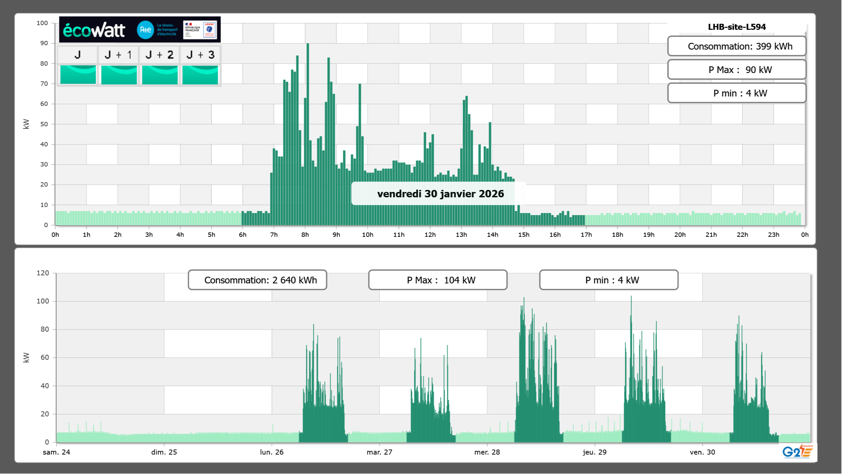The height and width of the screenshot is (474, 842).
Task: Click the P Max 104 kW box
Action: (x=438, y=280)
